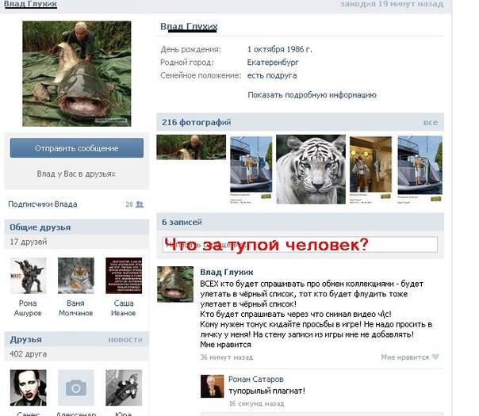479x416 pixels.
Task: Expand Показать подробную информацию
Action: pyautogui.click(x=312, y=95)
